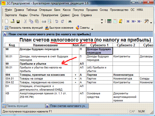This screenshot has height=116, width=155.
Task: Click the Undo arrow icon
Action: click(57, 21)
